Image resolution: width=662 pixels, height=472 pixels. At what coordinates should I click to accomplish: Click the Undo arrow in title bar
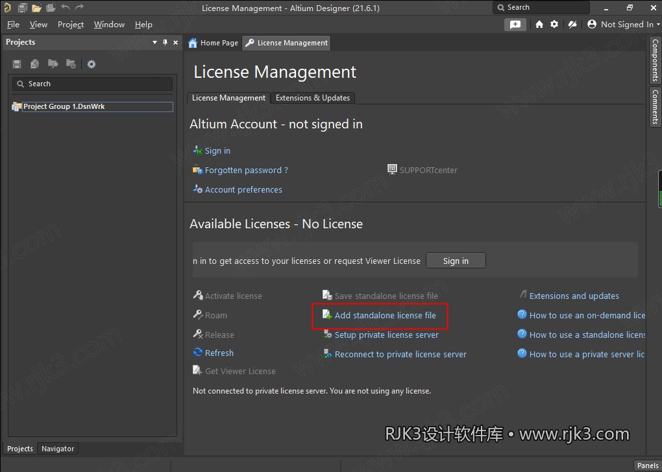pyautogui.click(x=66, y=7)
